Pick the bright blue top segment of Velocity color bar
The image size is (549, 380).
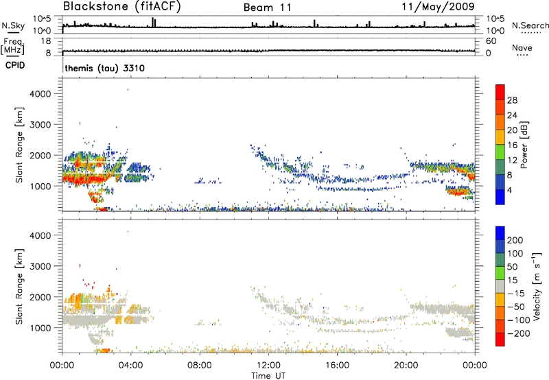(500, 233)
